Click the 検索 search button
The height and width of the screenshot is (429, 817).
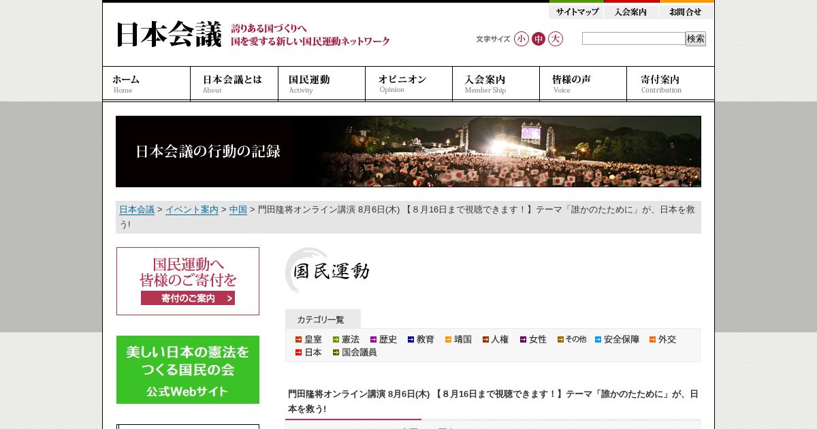(x=696, y=39)
